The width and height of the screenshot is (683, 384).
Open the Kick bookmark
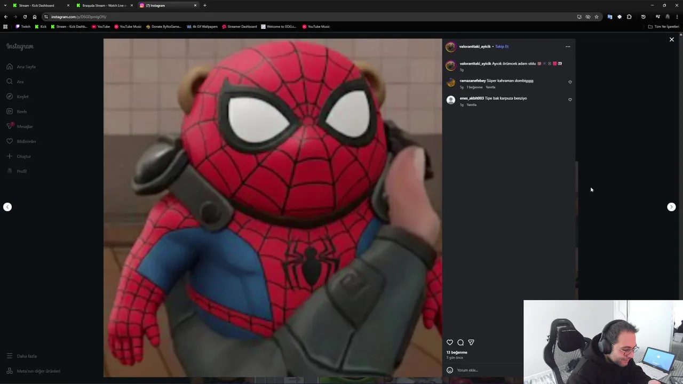pyautogui.click(x=41, y=27)
